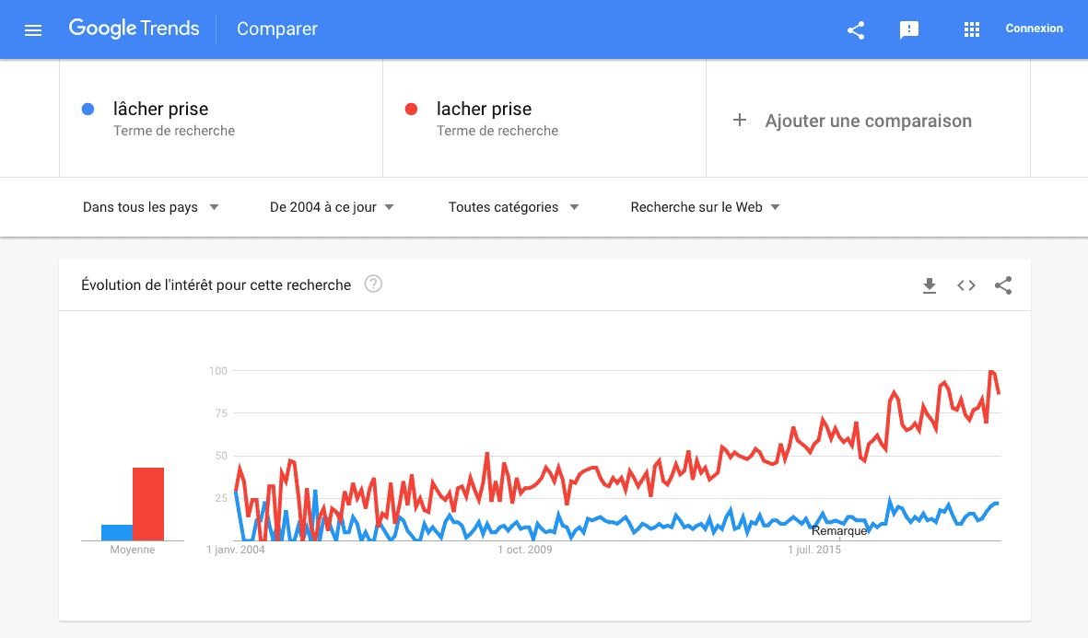
Task: Change the 'Recherche sur le Web' search type
Action: click(x=704, y=207)
